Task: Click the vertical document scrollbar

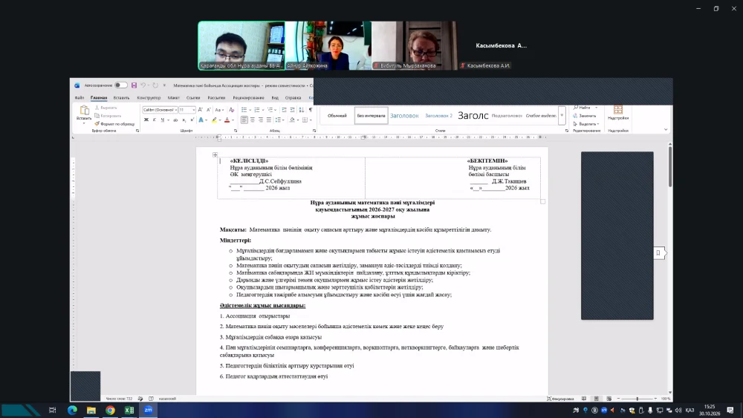Action: [670, 166]
